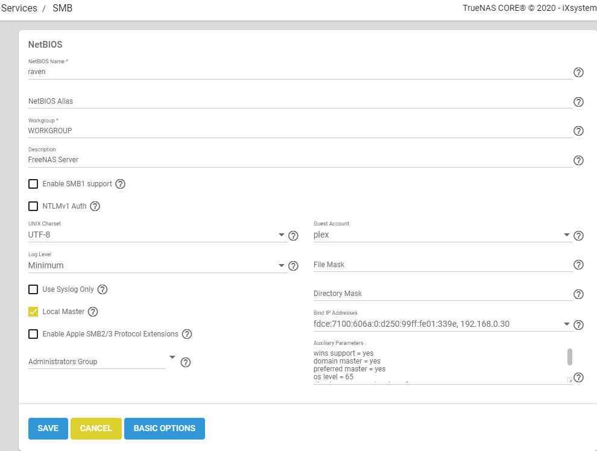Image resolution: width=597 pixels, height=451 pixels.
Task: Toggle Enable Apple SMB2/3 Protocol Extensions
Action: point(33,334)
